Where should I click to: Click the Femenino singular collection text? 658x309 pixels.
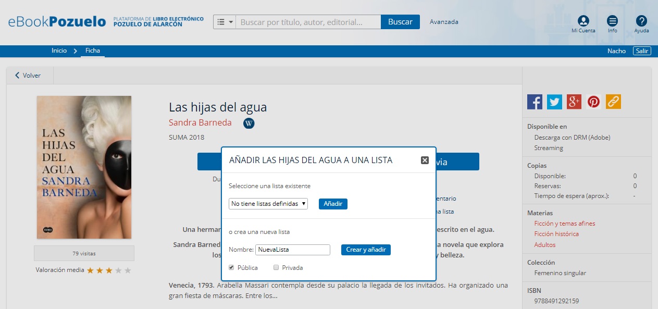pyautogui.click(x=560, y=273)
